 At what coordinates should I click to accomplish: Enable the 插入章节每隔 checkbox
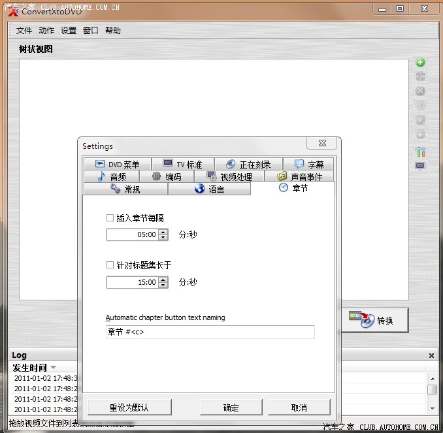tap(110, 217)
